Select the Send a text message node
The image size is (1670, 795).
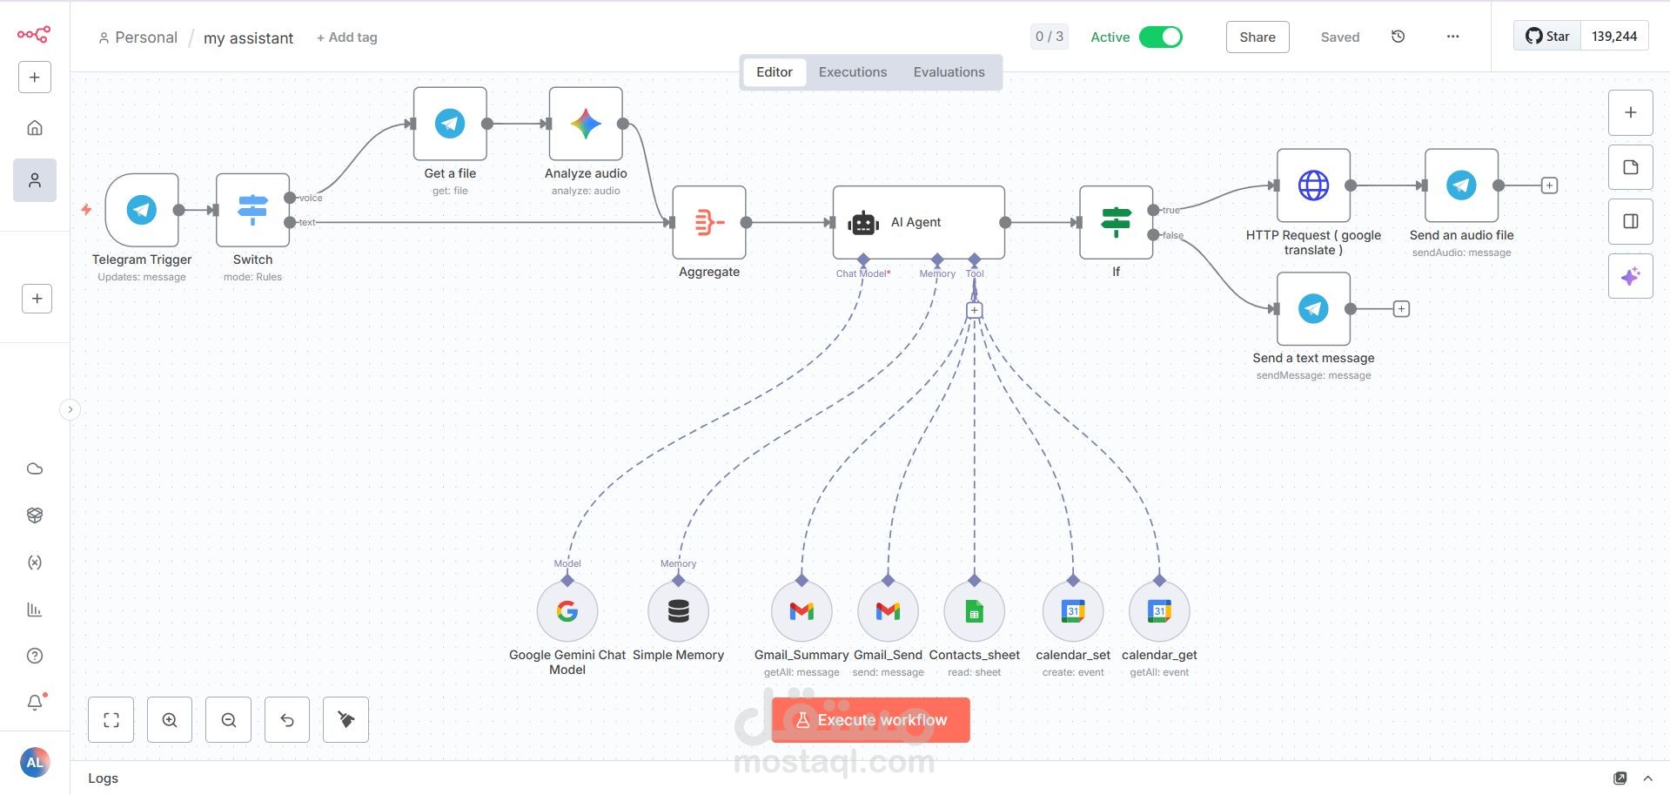(x=1313, y=309)
